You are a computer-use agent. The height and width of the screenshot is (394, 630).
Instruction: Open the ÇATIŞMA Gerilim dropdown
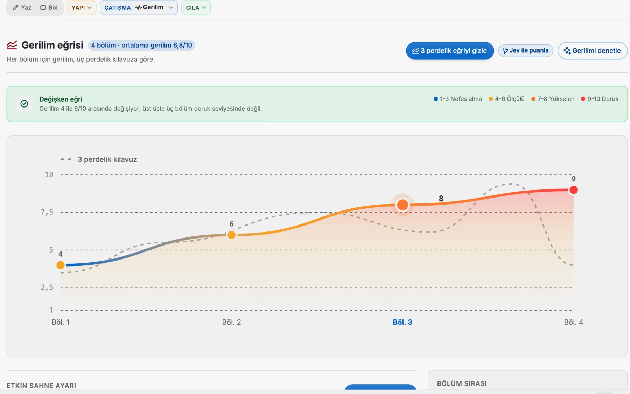click(139, 7)
